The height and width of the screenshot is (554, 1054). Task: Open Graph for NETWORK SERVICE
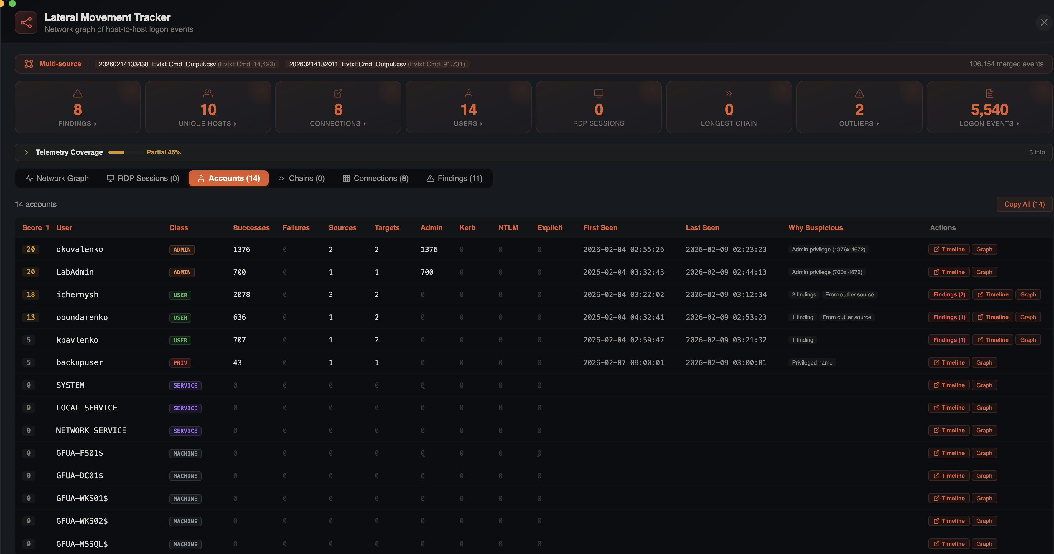[x=984, y=431]
